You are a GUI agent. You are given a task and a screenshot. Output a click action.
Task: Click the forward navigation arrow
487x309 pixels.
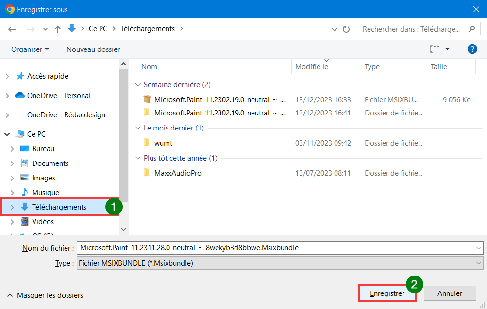tap(31, 29)
